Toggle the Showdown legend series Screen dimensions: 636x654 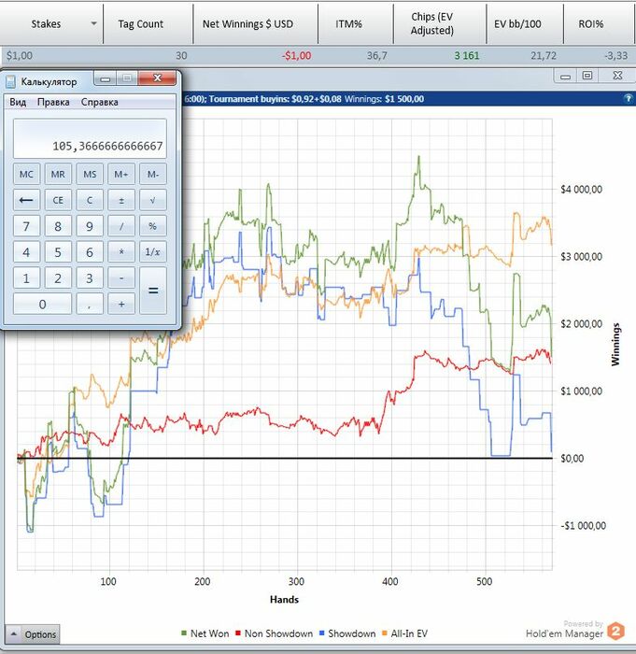click(347, 633)
